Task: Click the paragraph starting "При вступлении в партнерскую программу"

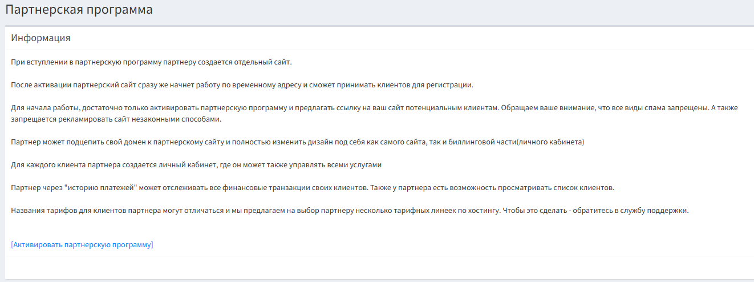Action: pos(151,62)
